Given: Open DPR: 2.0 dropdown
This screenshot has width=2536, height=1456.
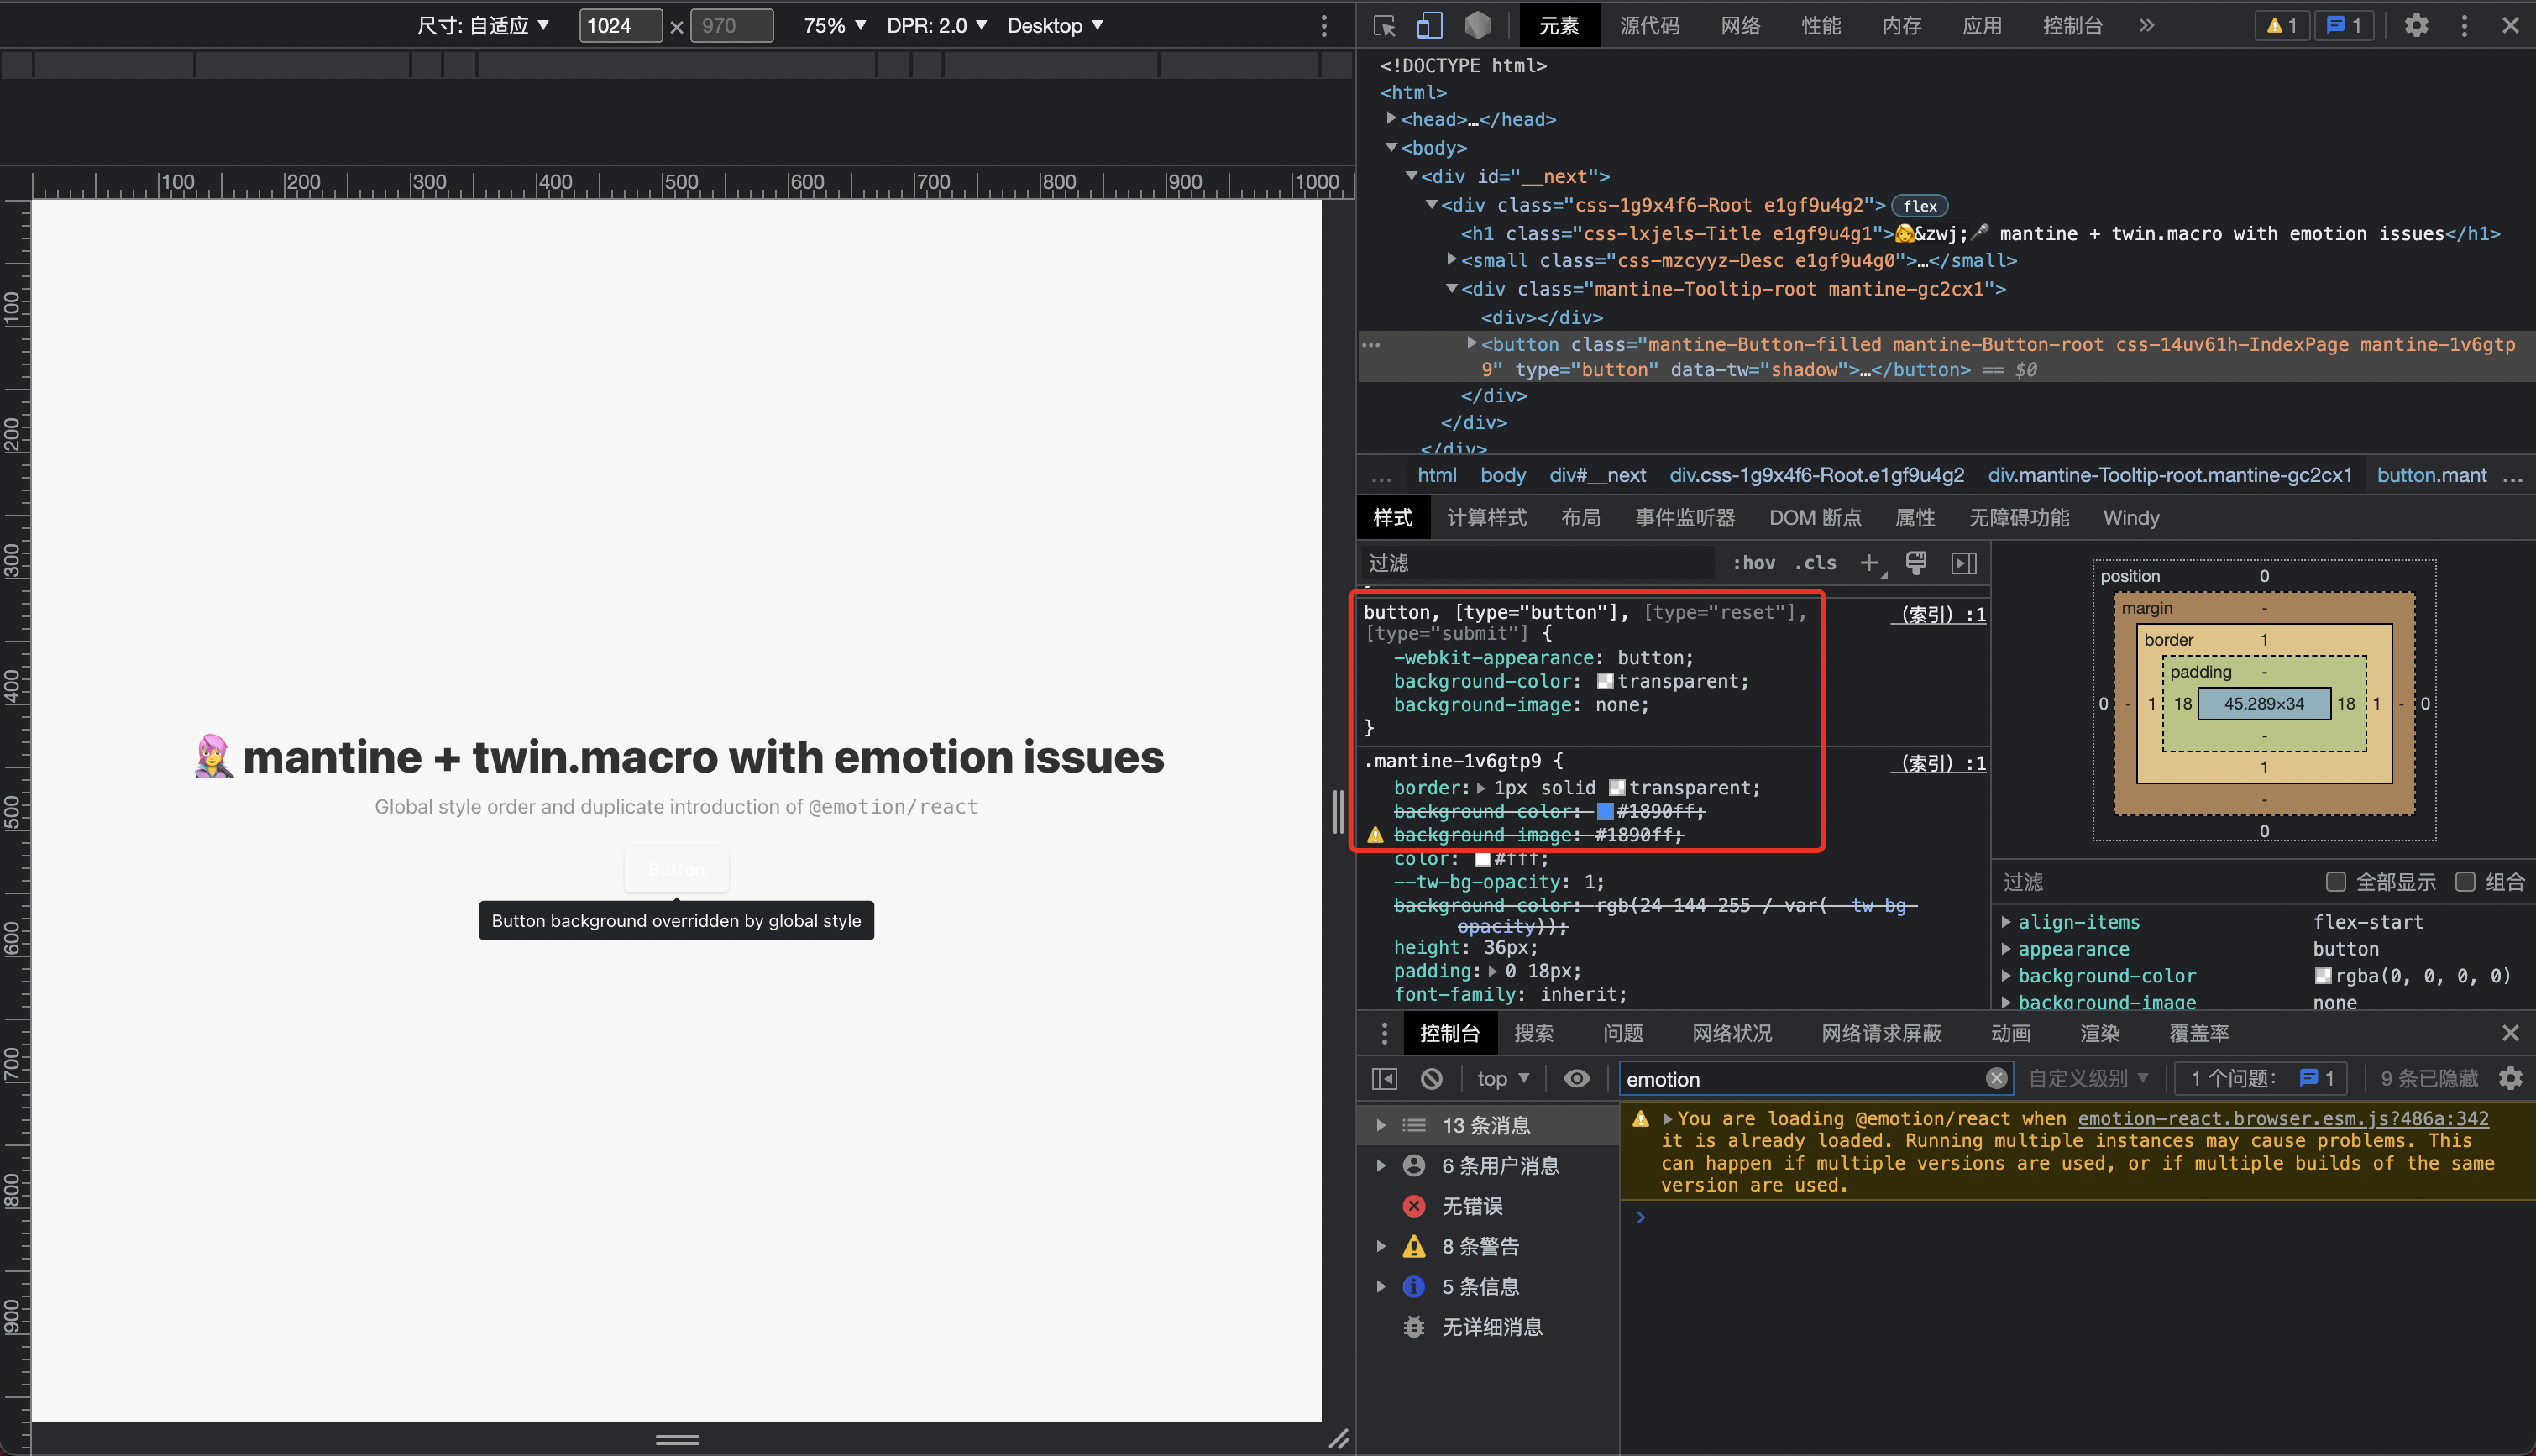Looking at the screenshot, I should (x=937, y=26).
